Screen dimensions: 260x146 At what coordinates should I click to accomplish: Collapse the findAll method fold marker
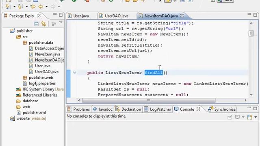point(74,72)
